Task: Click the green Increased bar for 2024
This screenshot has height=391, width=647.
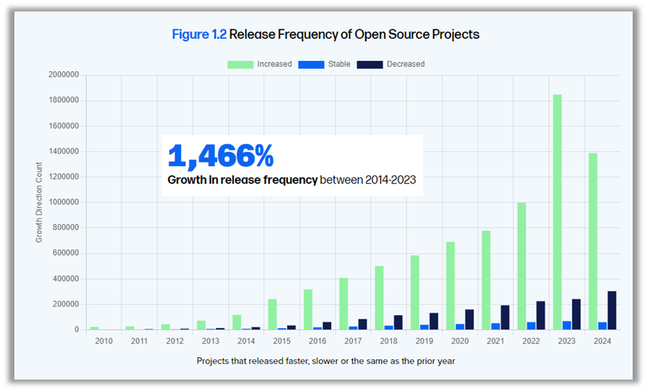Action: [592, 241]
